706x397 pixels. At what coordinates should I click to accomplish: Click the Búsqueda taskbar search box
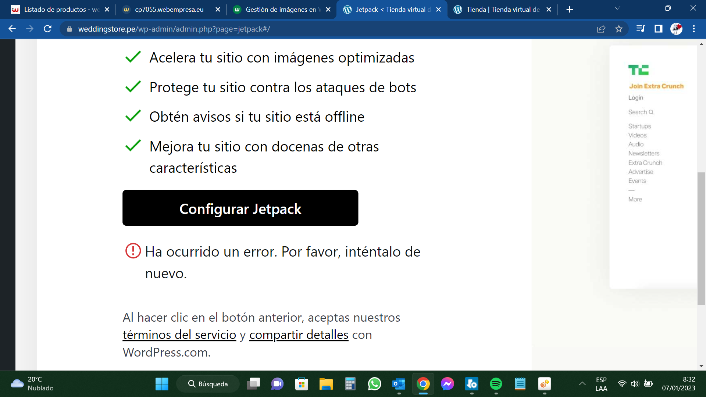coord(208,384)
